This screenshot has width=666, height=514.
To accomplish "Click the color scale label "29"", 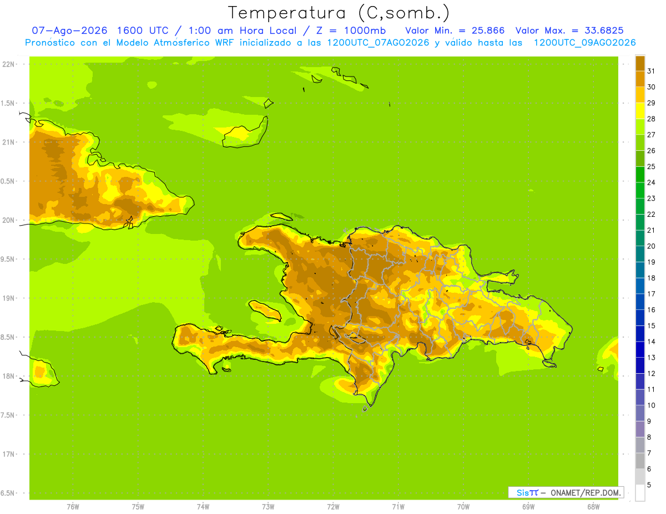I will coord(652,103).
